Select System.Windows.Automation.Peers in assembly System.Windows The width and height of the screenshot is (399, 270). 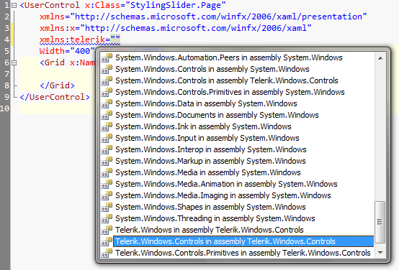coord(229,57)
